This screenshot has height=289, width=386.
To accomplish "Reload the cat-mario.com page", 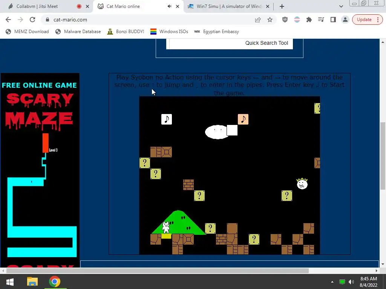I will (32, 20).
